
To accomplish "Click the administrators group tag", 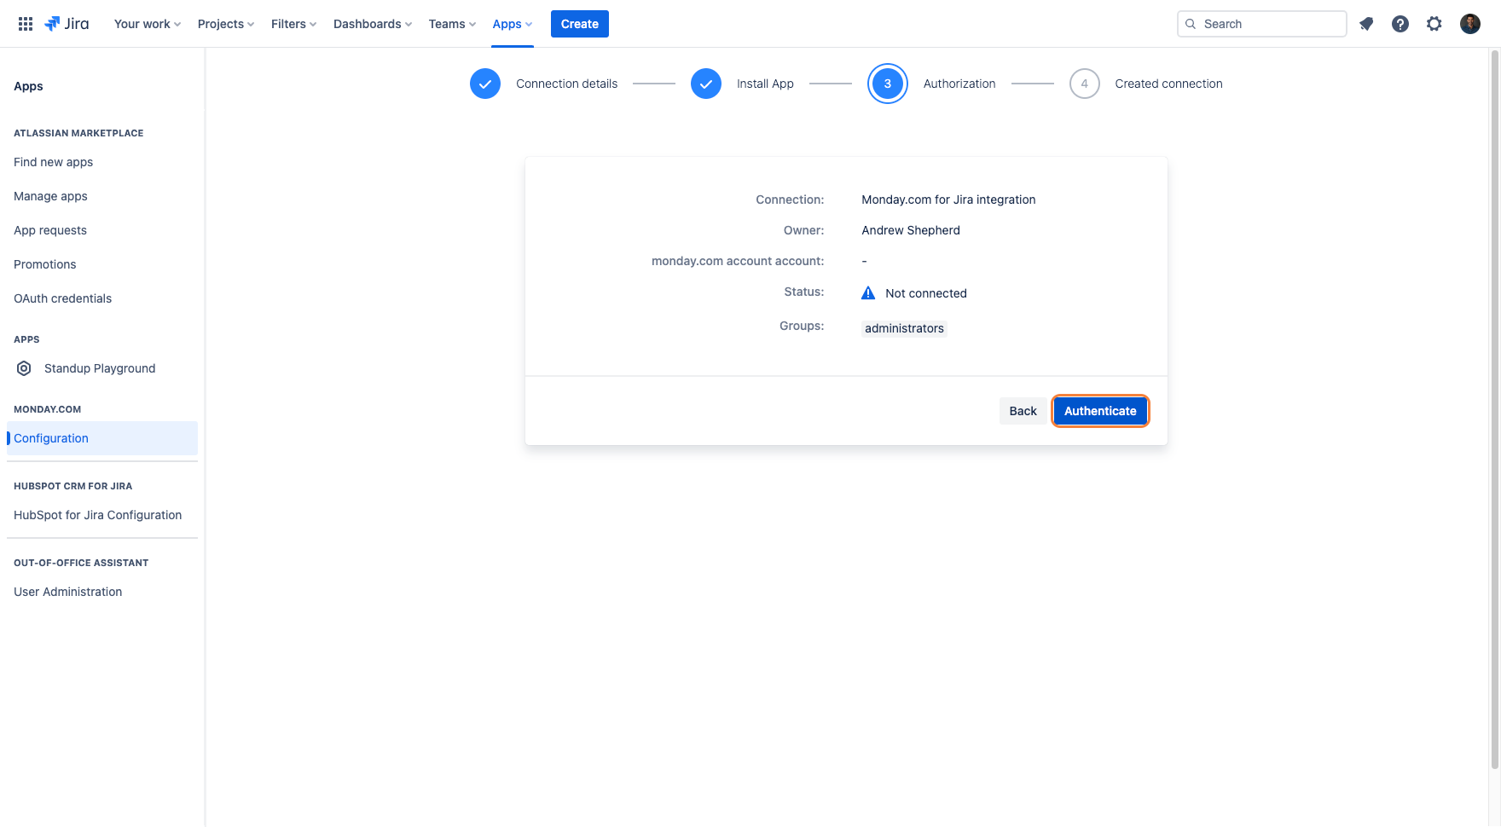I will pos(904,328).
